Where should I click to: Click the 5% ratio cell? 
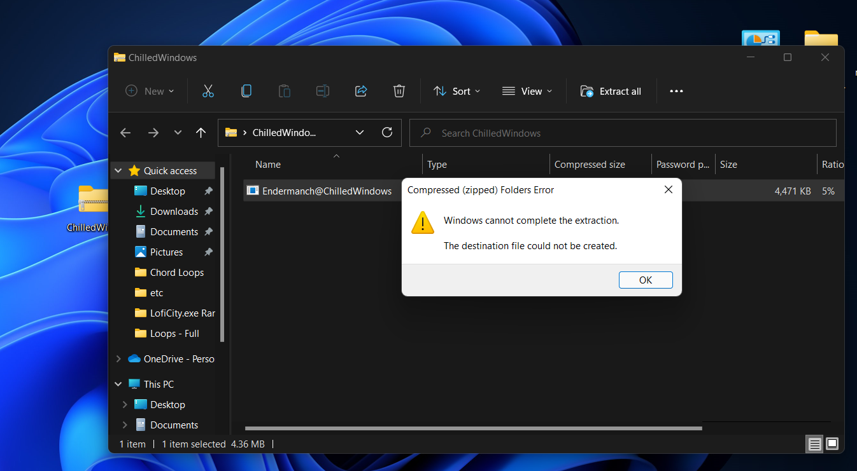coord(828,191)
